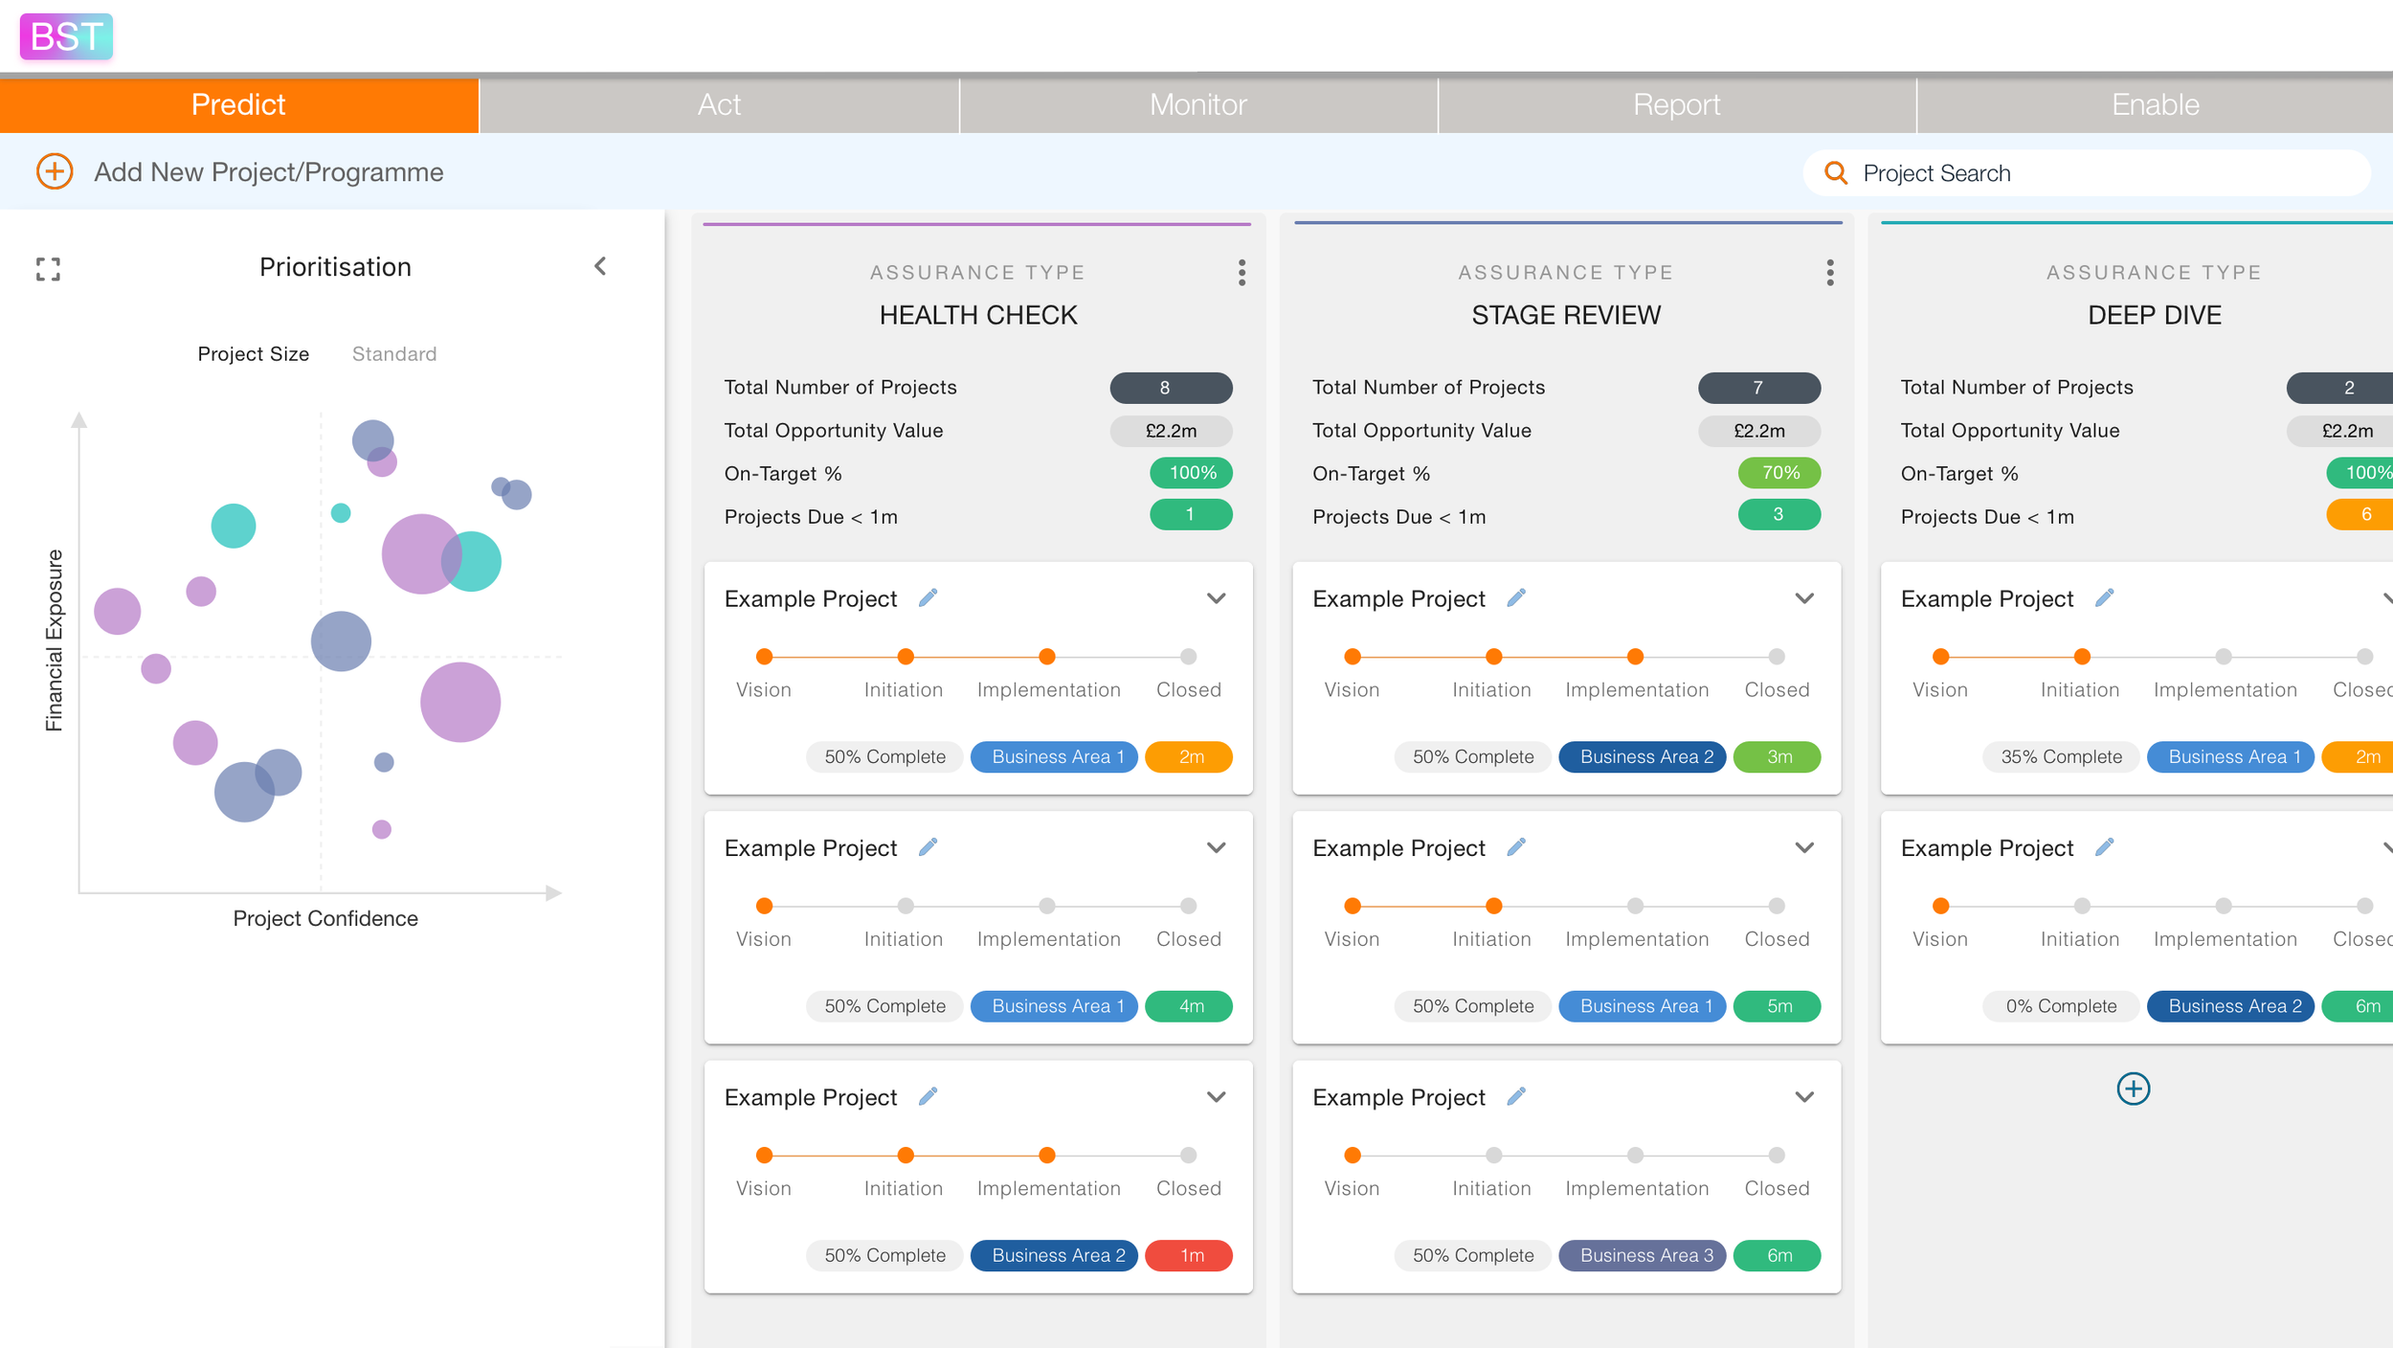Image resolution: width=2393 pixels, height=1348 pixels.
Task: Expand third Health Check Example Project
Action: coord(1216,1097)
